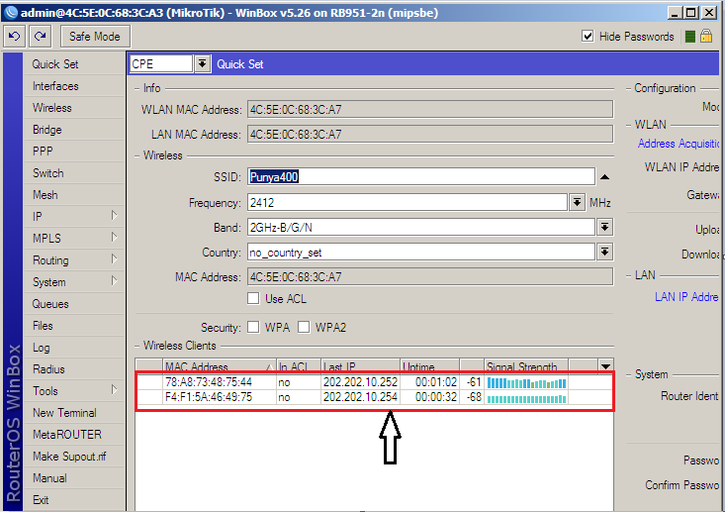Sort clients by Signal Strength column

(x=526, y=366)
